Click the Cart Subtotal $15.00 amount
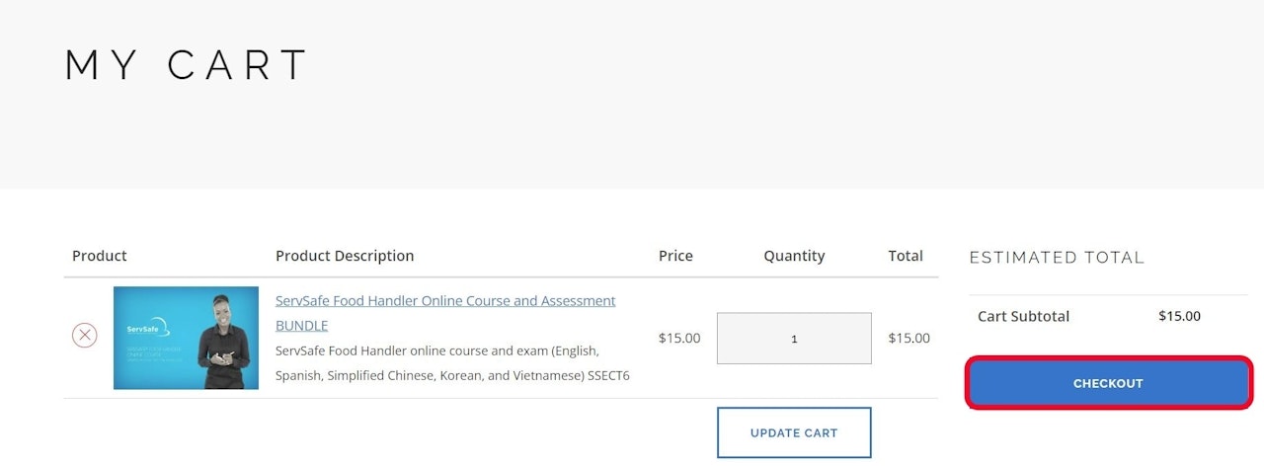This screenshot has height=466, width=1264. click(x=1179, y=316)
